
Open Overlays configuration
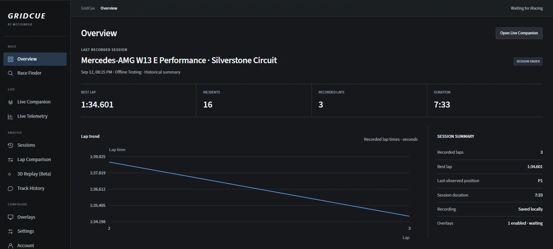35,217
